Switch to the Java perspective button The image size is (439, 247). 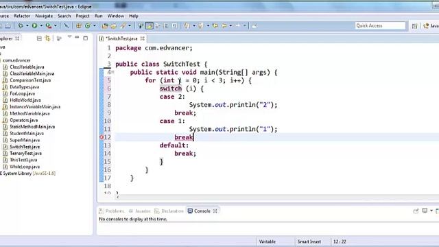pos(431,26)
